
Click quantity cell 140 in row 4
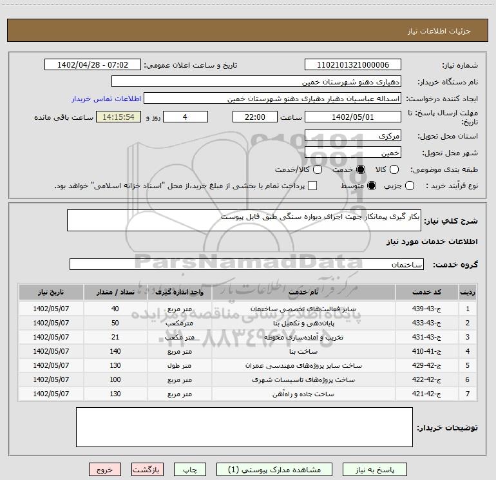[115, 352]
